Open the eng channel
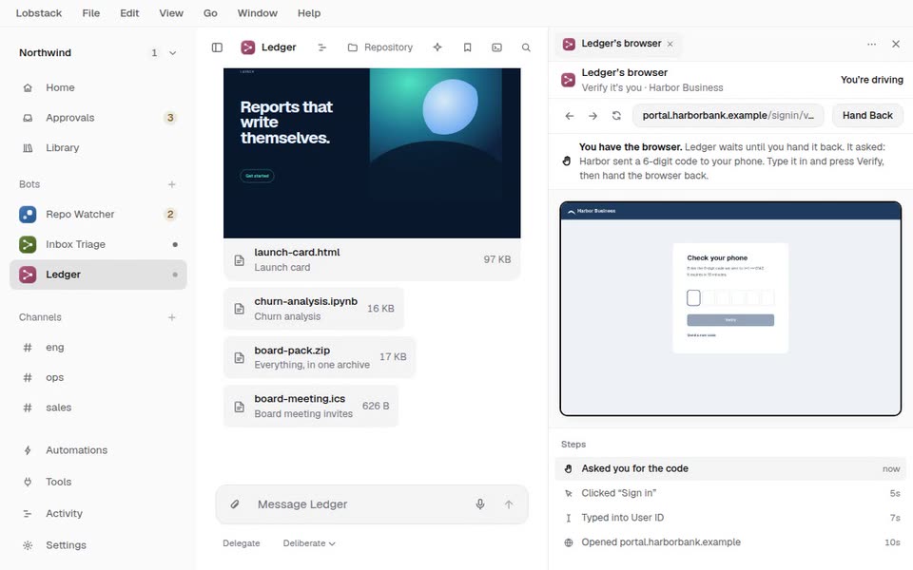This screenshot has width=913, height=570. point(98,348)
